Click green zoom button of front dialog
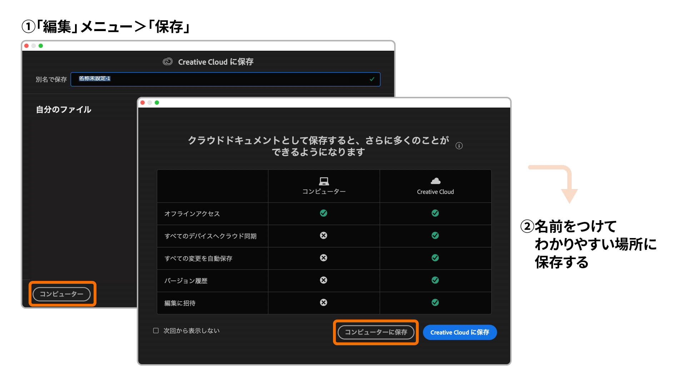The width and height of the screenshot is (686, 386). [157, 103]
